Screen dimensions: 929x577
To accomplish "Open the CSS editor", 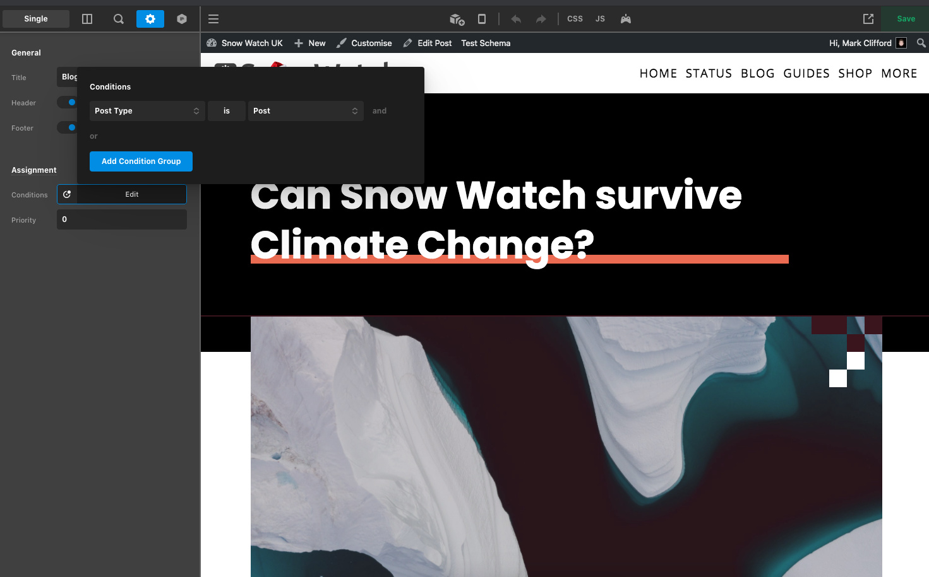I will [575, 19].
